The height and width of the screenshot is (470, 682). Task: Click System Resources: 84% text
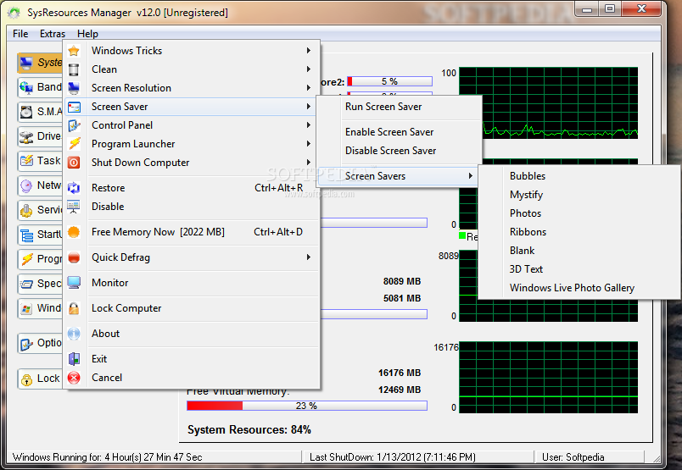[249, 429]
